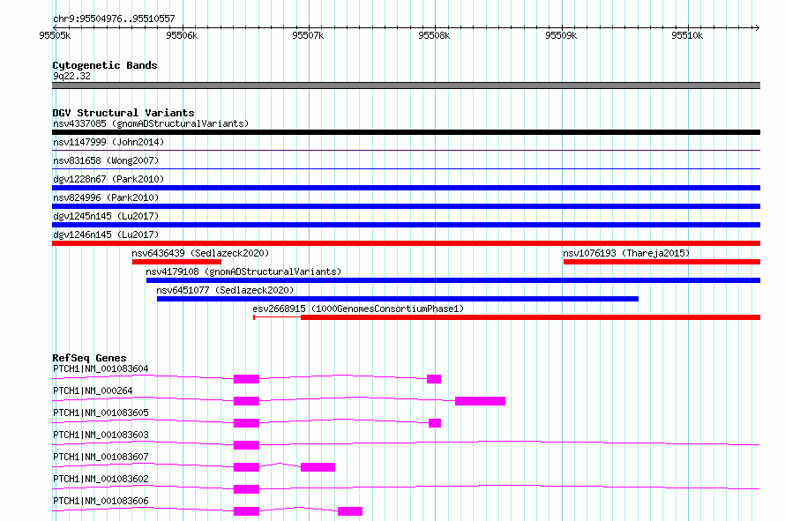Select the small second exon of NM_001083604
This screenshot has height=521, width=785.
pyautogui.click(x=434, y=379)
